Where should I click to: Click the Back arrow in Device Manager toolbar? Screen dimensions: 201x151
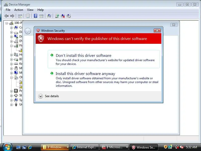pyautogui.click(x=7, y=16)
